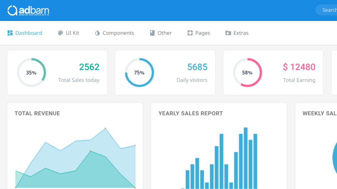The height and width of the screenshot is (189, 337).
Task: Click the 35% sales progress ring
Action: point(31,73)
